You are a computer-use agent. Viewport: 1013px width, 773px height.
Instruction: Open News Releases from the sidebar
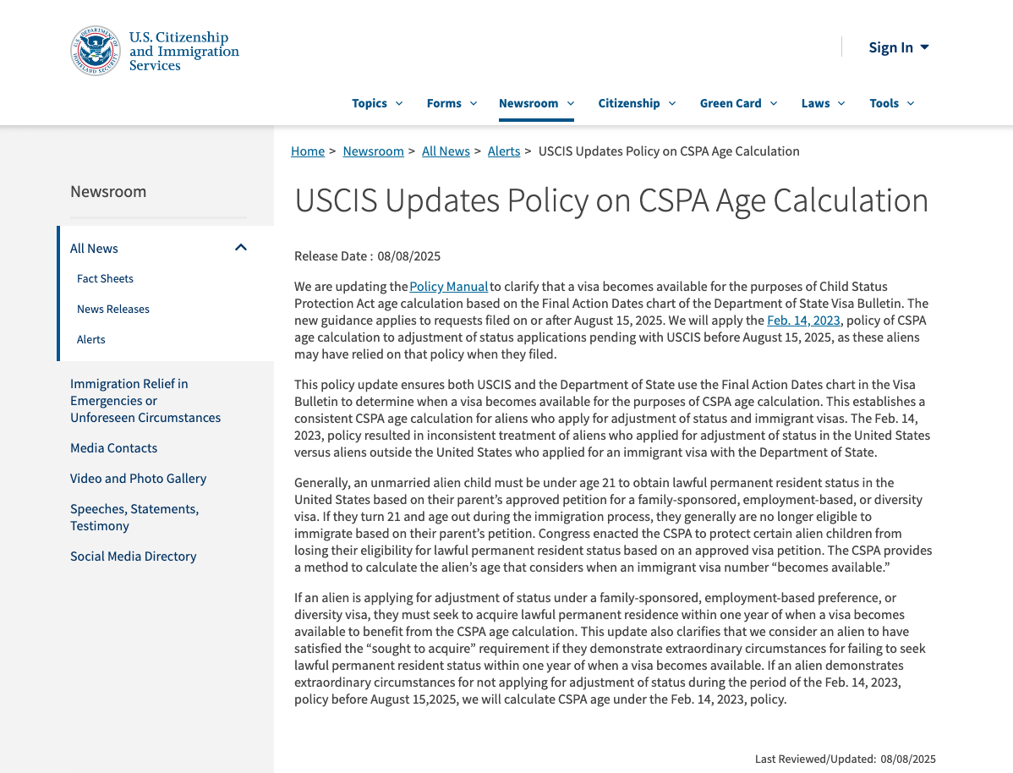point(113,309)
